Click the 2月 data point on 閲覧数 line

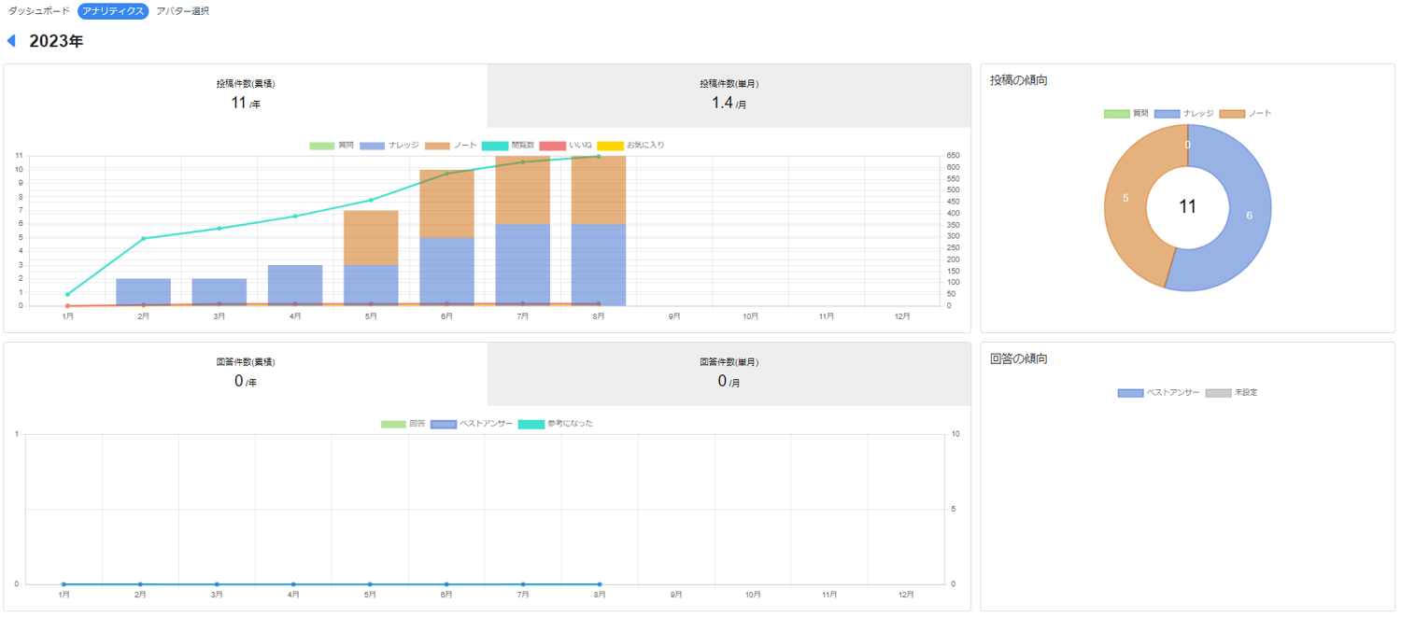(x=143, y=239)
